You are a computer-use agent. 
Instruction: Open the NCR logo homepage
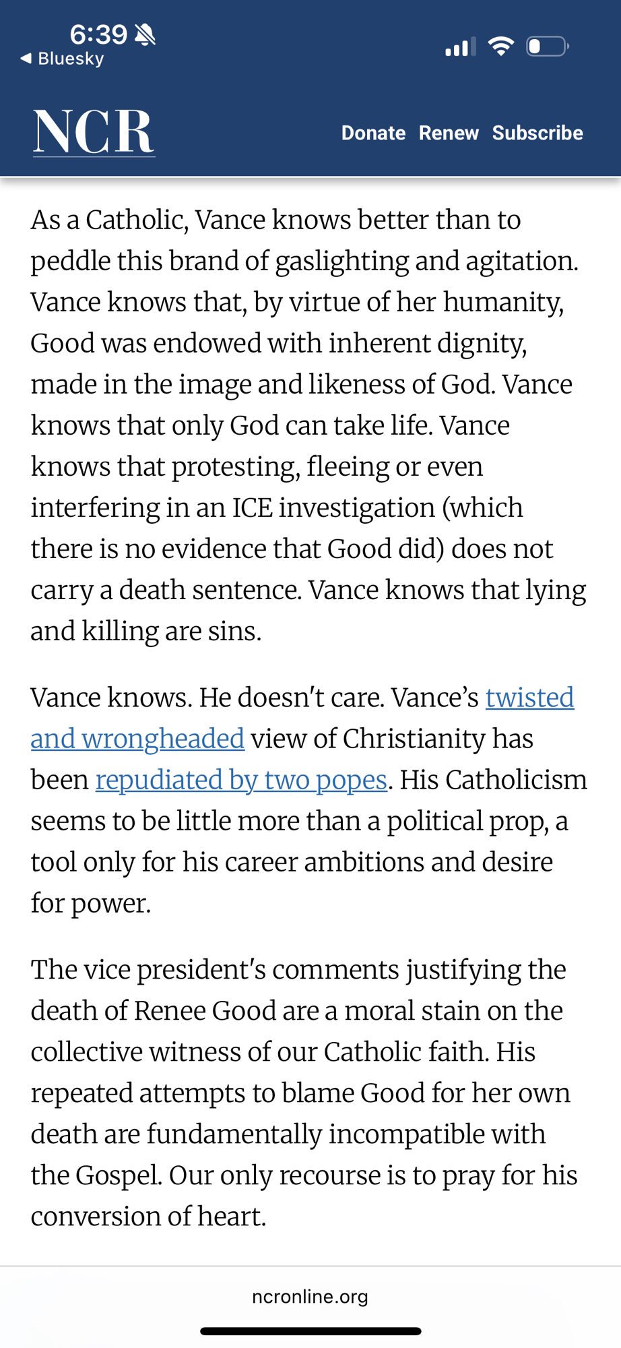94,132
